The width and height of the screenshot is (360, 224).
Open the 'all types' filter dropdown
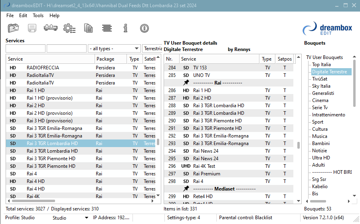click(x=114, y=49)
